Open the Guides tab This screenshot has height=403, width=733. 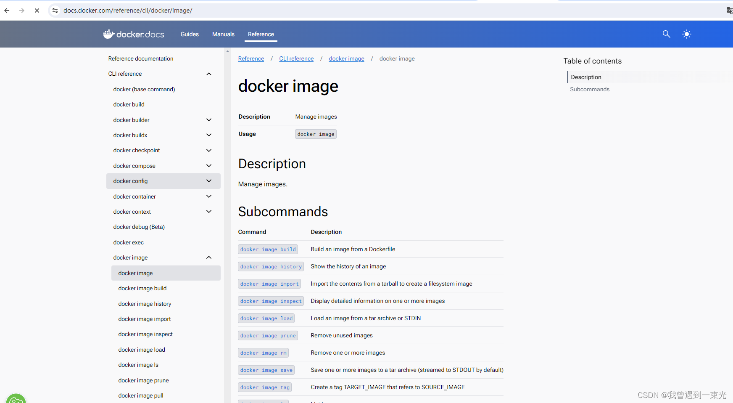click(190, 34)
